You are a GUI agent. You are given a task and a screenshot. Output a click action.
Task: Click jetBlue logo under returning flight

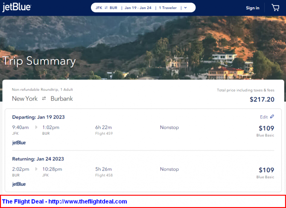(x=19, y=184)
